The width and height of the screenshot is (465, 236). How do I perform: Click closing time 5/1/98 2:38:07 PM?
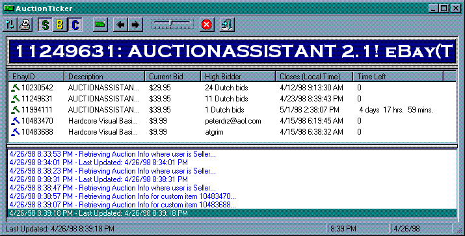coord(310,110)
